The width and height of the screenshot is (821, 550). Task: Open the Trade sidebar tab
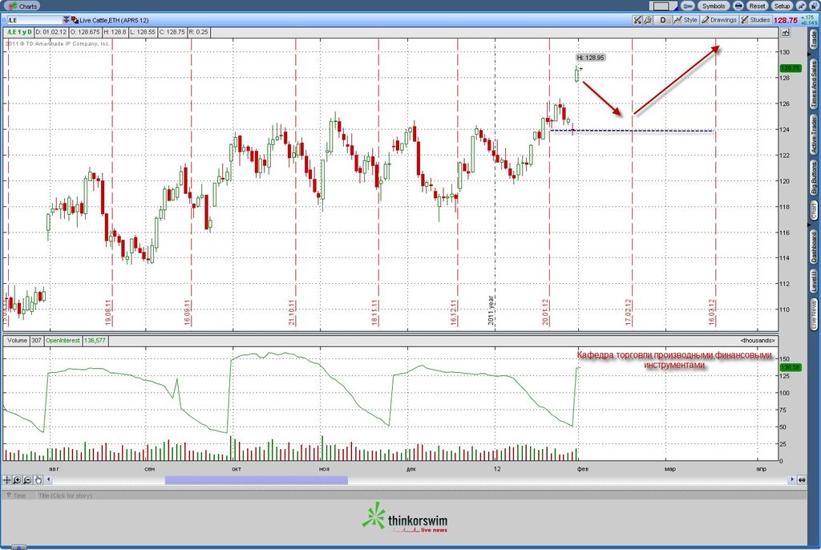point(815,40)
